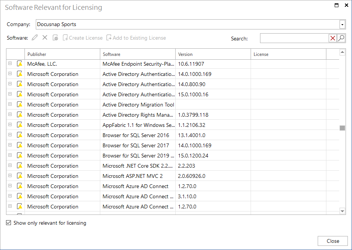The width and height of the screenshot is (352, 250).
Task: Expand Microsoft .NET Core SDK row
Action: click(10, 165)
